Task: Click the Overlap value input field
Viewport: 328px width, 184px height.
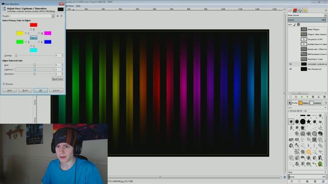Action: [x=58, y=56]
